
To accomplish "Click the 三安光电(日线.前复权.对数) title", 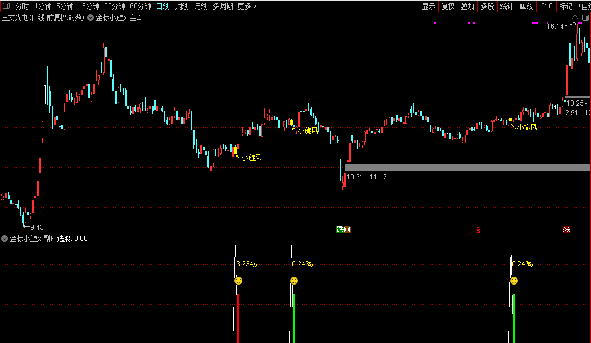I will pos(43,17).
